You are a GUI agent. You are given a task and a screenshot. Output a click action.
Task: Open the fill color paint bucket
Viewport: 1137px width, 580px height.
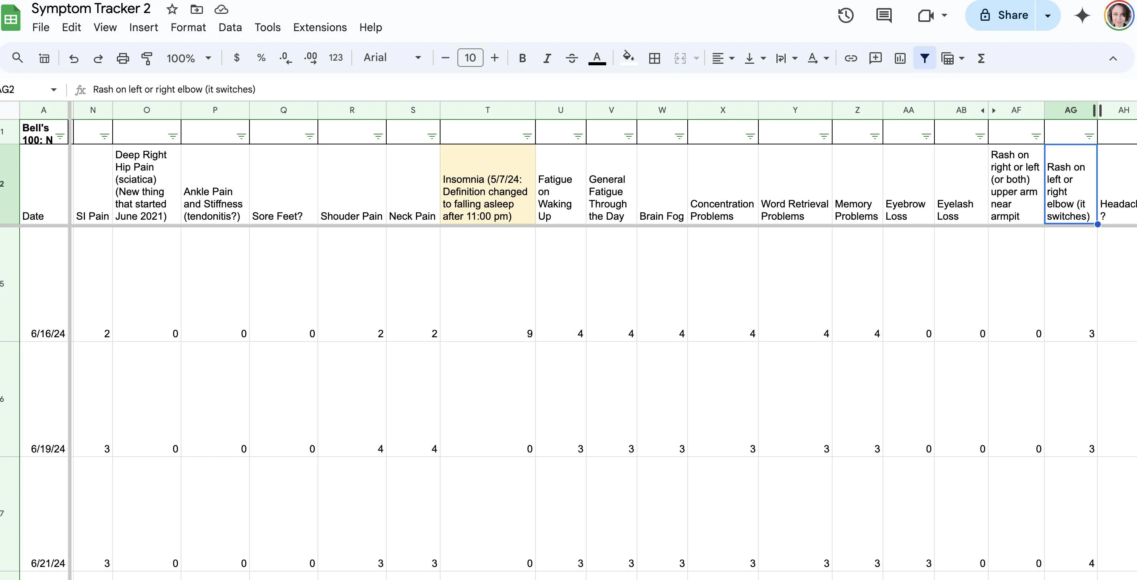click(x=628, y=58)
